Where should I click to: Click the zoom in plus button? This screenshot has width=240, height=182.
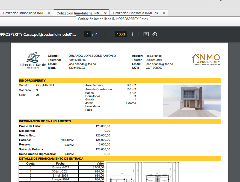(133, 34)
